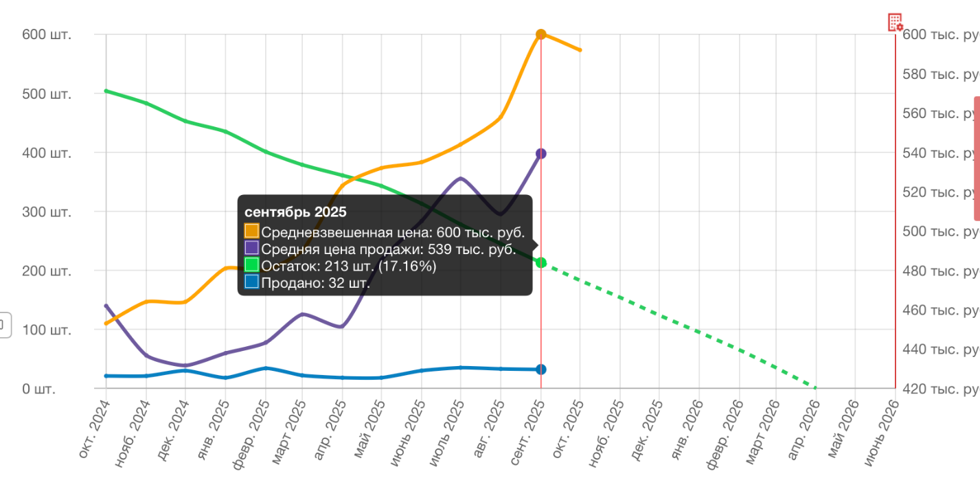
Task: Click the 500 тыс. руб. right axis label
Action: click(939, 231)
